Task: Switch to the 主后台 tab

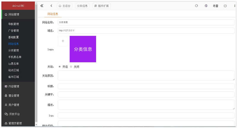Action: [65, 6]
